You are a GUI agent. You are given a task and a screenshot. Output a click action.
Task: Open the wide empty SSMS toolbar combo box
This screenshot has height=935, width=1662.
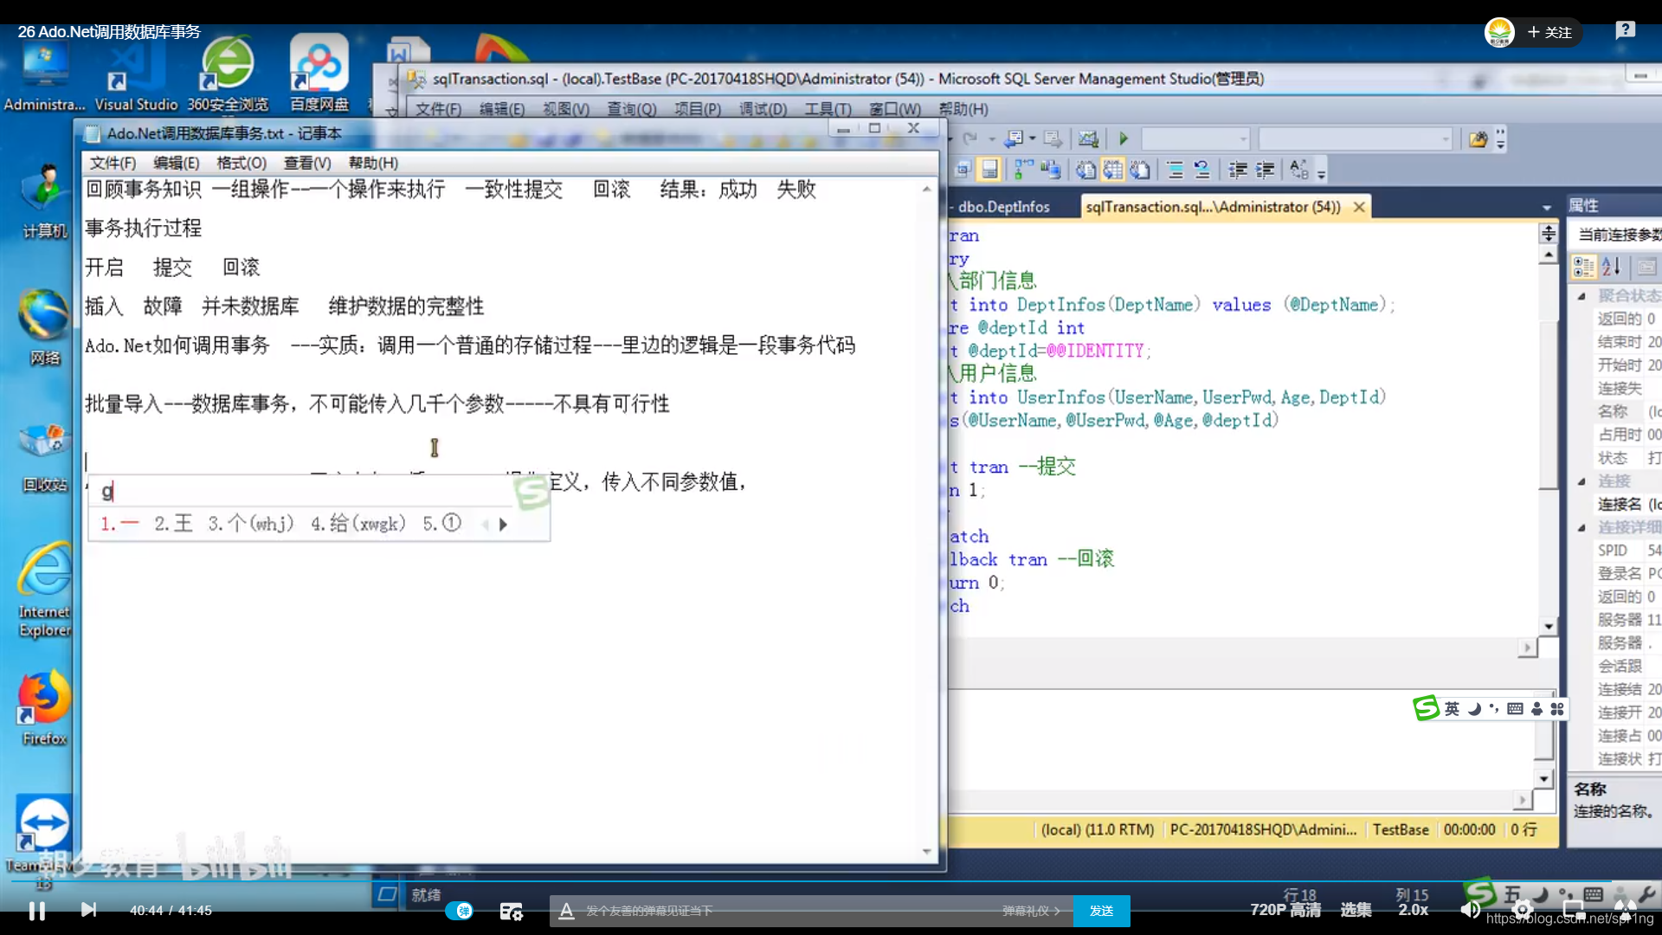pyautogui.click(x=1355, y=139)
